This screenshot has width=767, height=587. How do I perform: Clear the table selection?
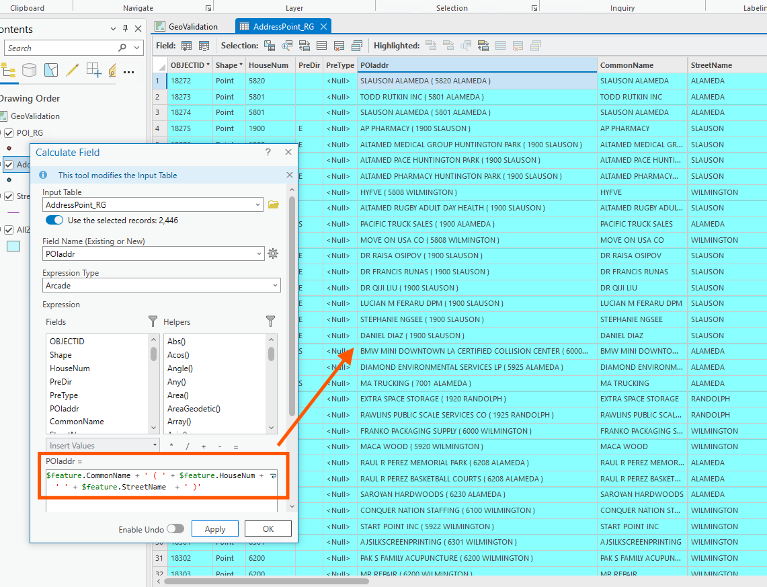(x=339, y=46)
